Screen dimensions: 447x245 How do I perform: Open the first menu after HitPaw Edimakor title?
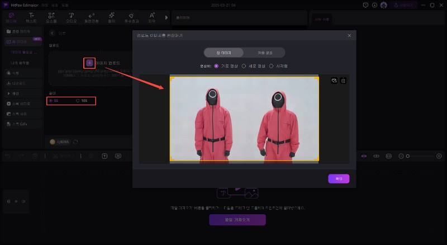[45, 5]
